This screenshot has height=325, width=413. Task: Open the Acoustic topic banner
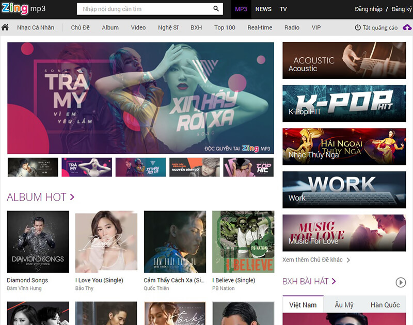344,60
